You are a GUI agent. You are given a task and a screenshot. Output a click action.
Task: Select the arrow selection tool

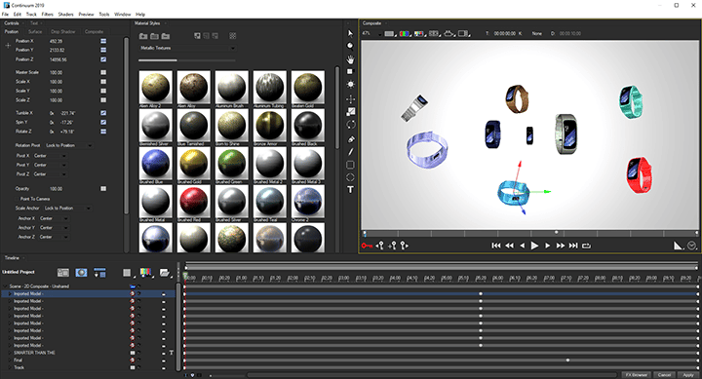click(350, 33)
